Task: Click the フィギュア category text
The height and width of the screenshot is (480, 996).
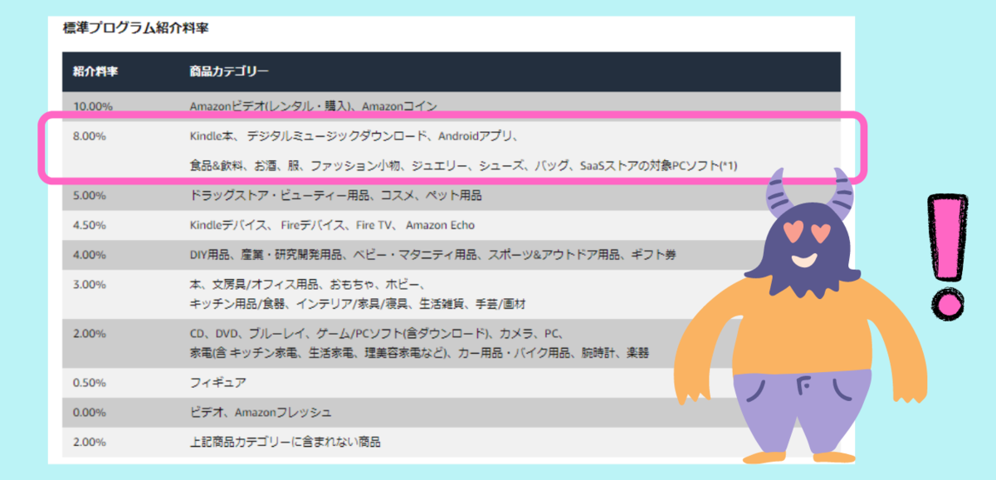Action: pos(218,383)
